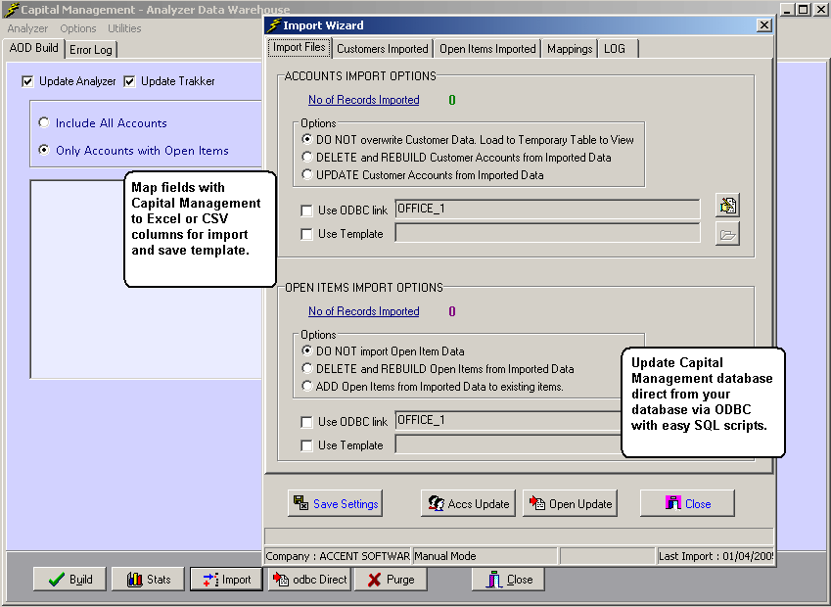Click the Stats button
The height and width of the screenshot is (607, 831).
pyautogui.click(x=149, y=579)
